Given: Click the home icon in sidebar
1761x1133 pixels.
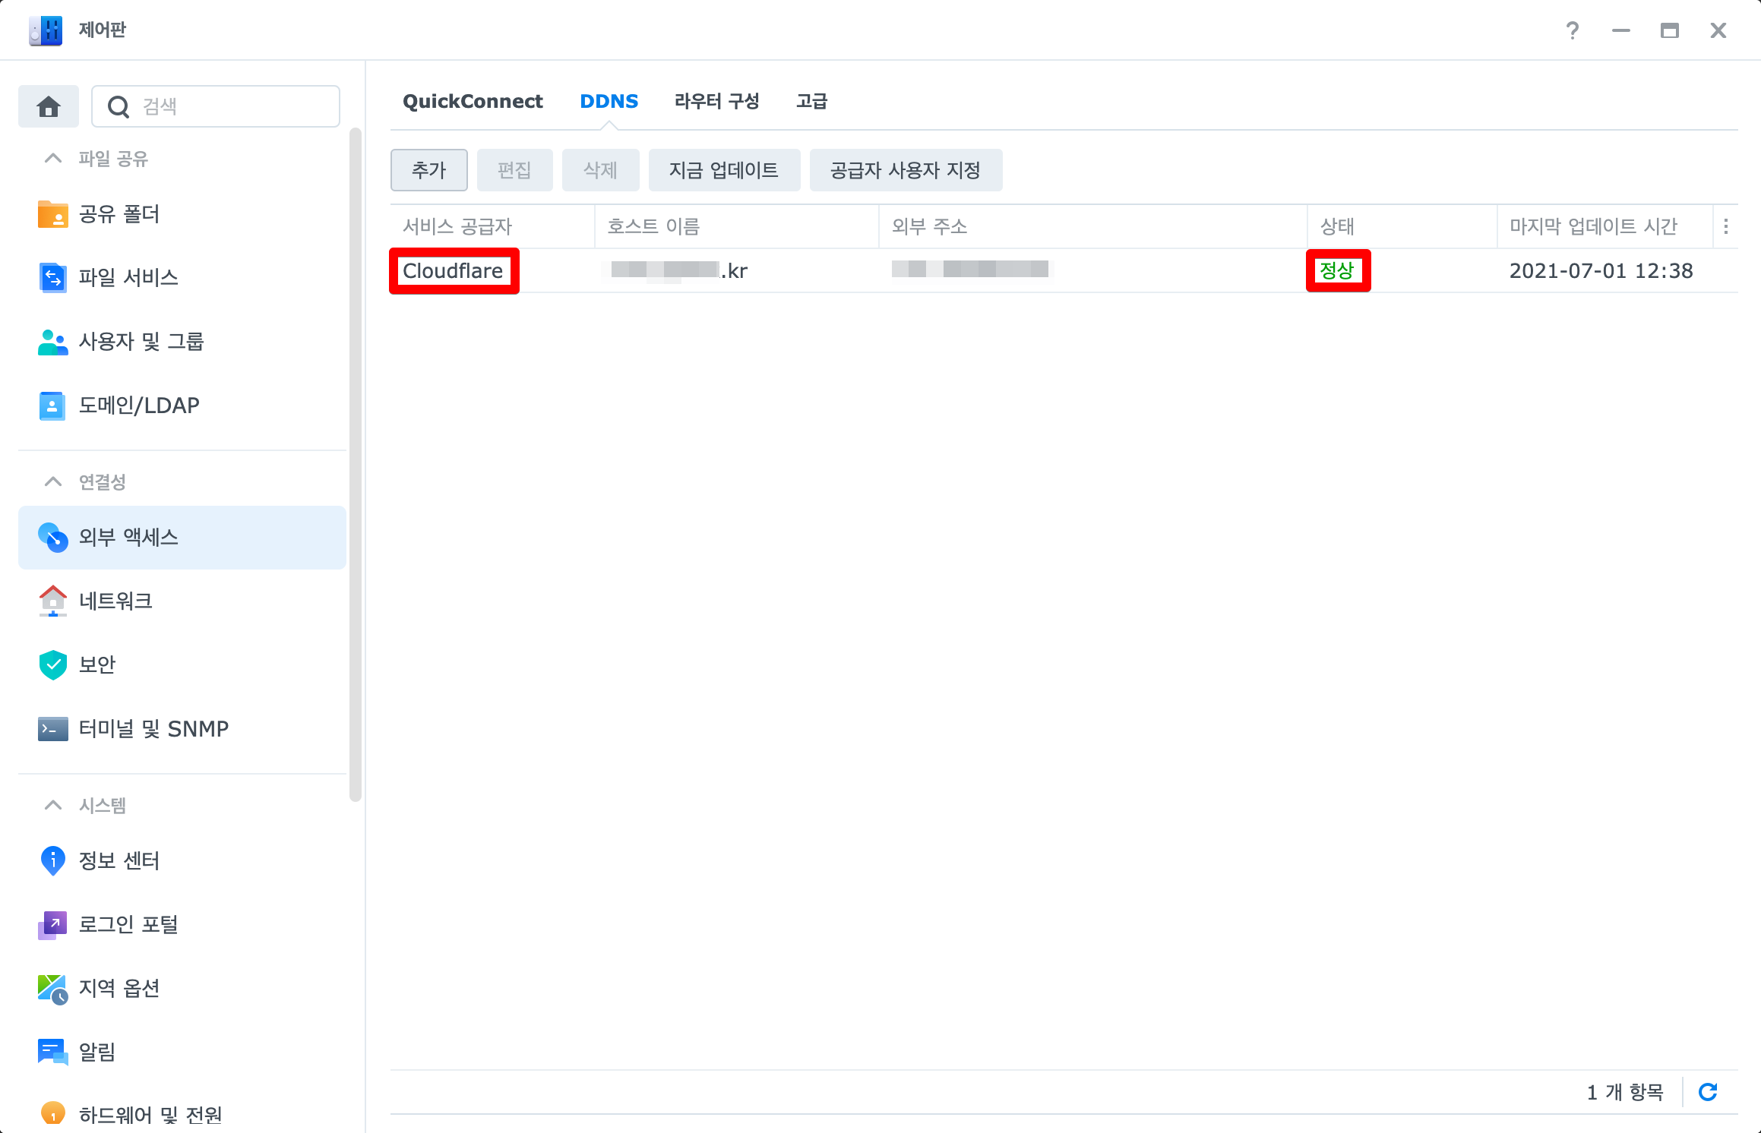Looking at the screenshot, I should tap(49, 106).
